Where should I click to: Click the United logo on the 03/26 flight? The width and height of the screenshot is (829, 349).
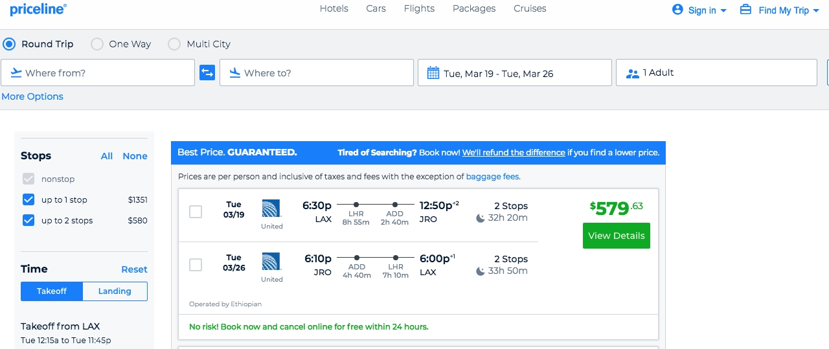point(271,262)
